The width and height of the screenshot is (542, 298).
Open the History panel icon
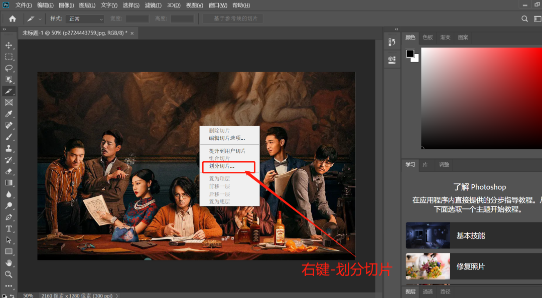392,43
